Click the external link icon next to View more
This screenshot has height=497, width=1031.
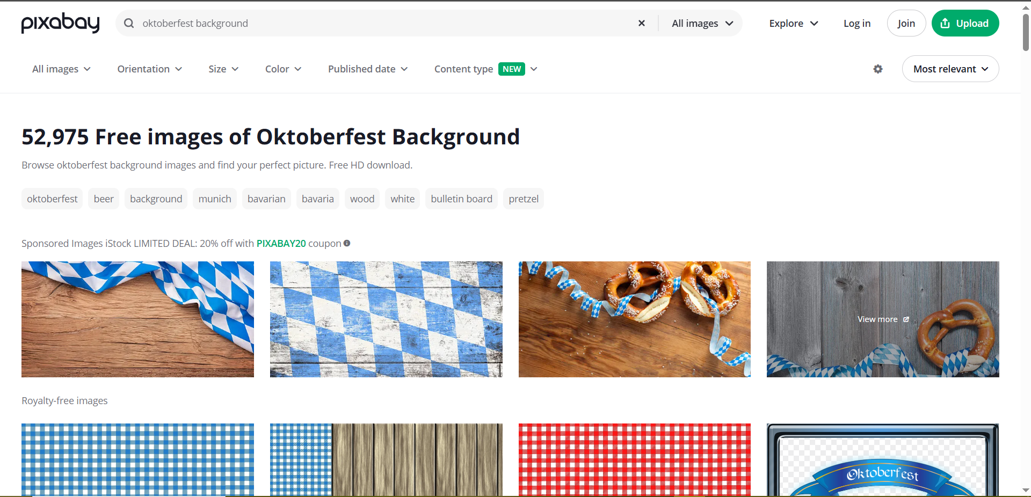pyautogui.click(x=906, y=319)
